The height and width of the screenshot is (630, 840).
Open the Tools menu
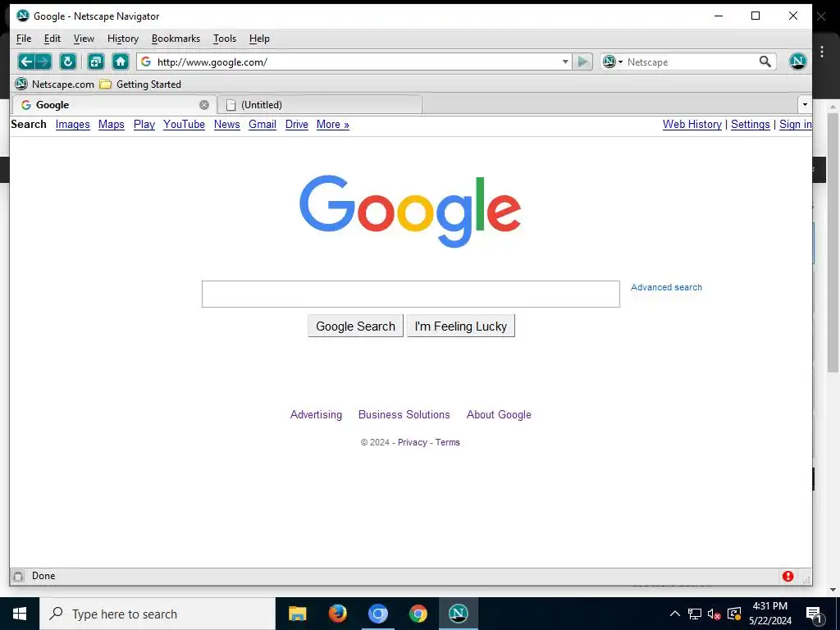[x=225, y=39]
